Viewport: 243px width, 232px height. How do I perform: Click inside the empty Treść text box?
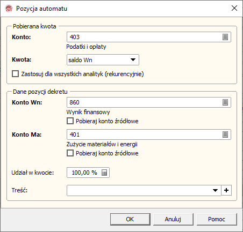pos(139,190)
